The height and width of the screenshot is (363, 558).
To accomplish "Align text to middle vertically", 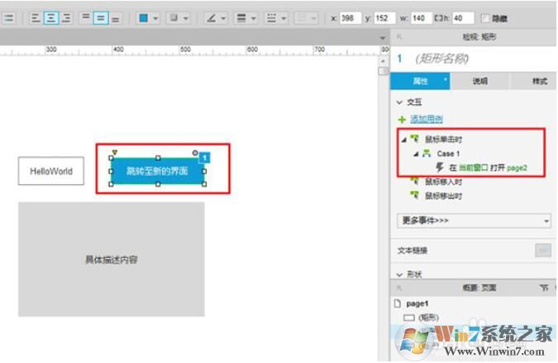I will (x=101, y=18).
